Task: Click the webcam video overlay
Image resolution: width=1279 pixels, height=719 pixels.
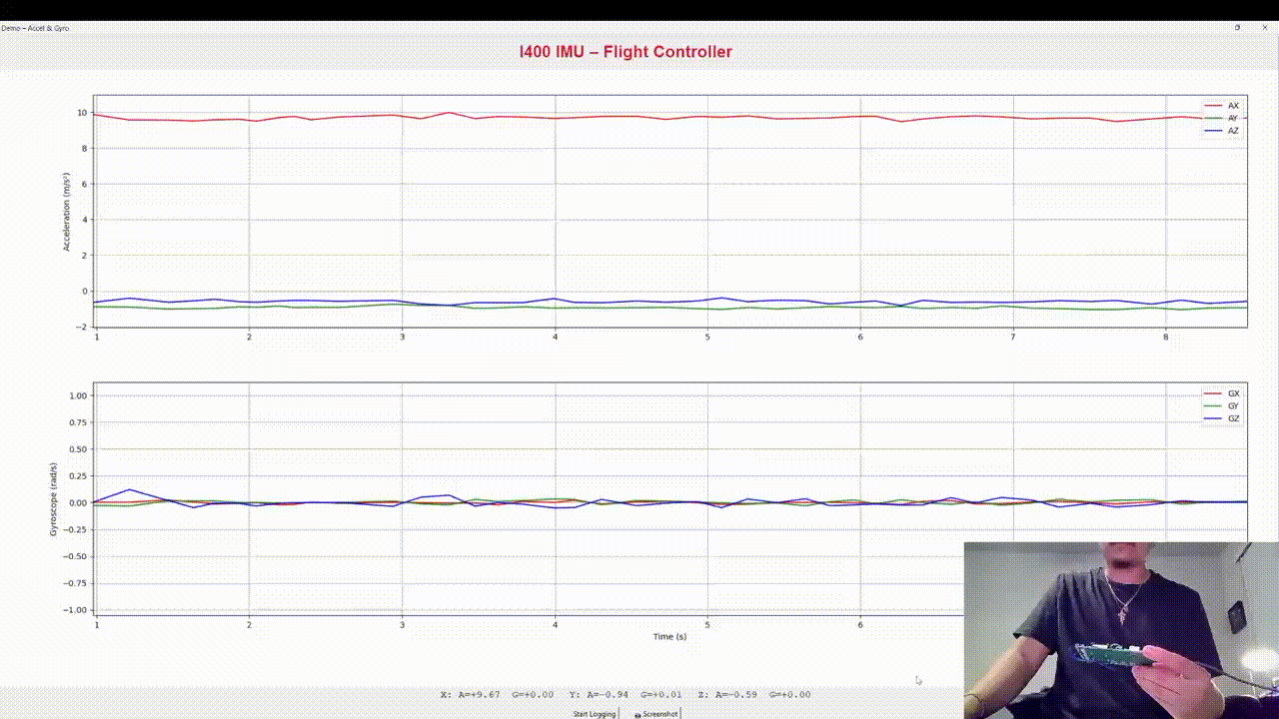Action: click(x=1119, y=629)
